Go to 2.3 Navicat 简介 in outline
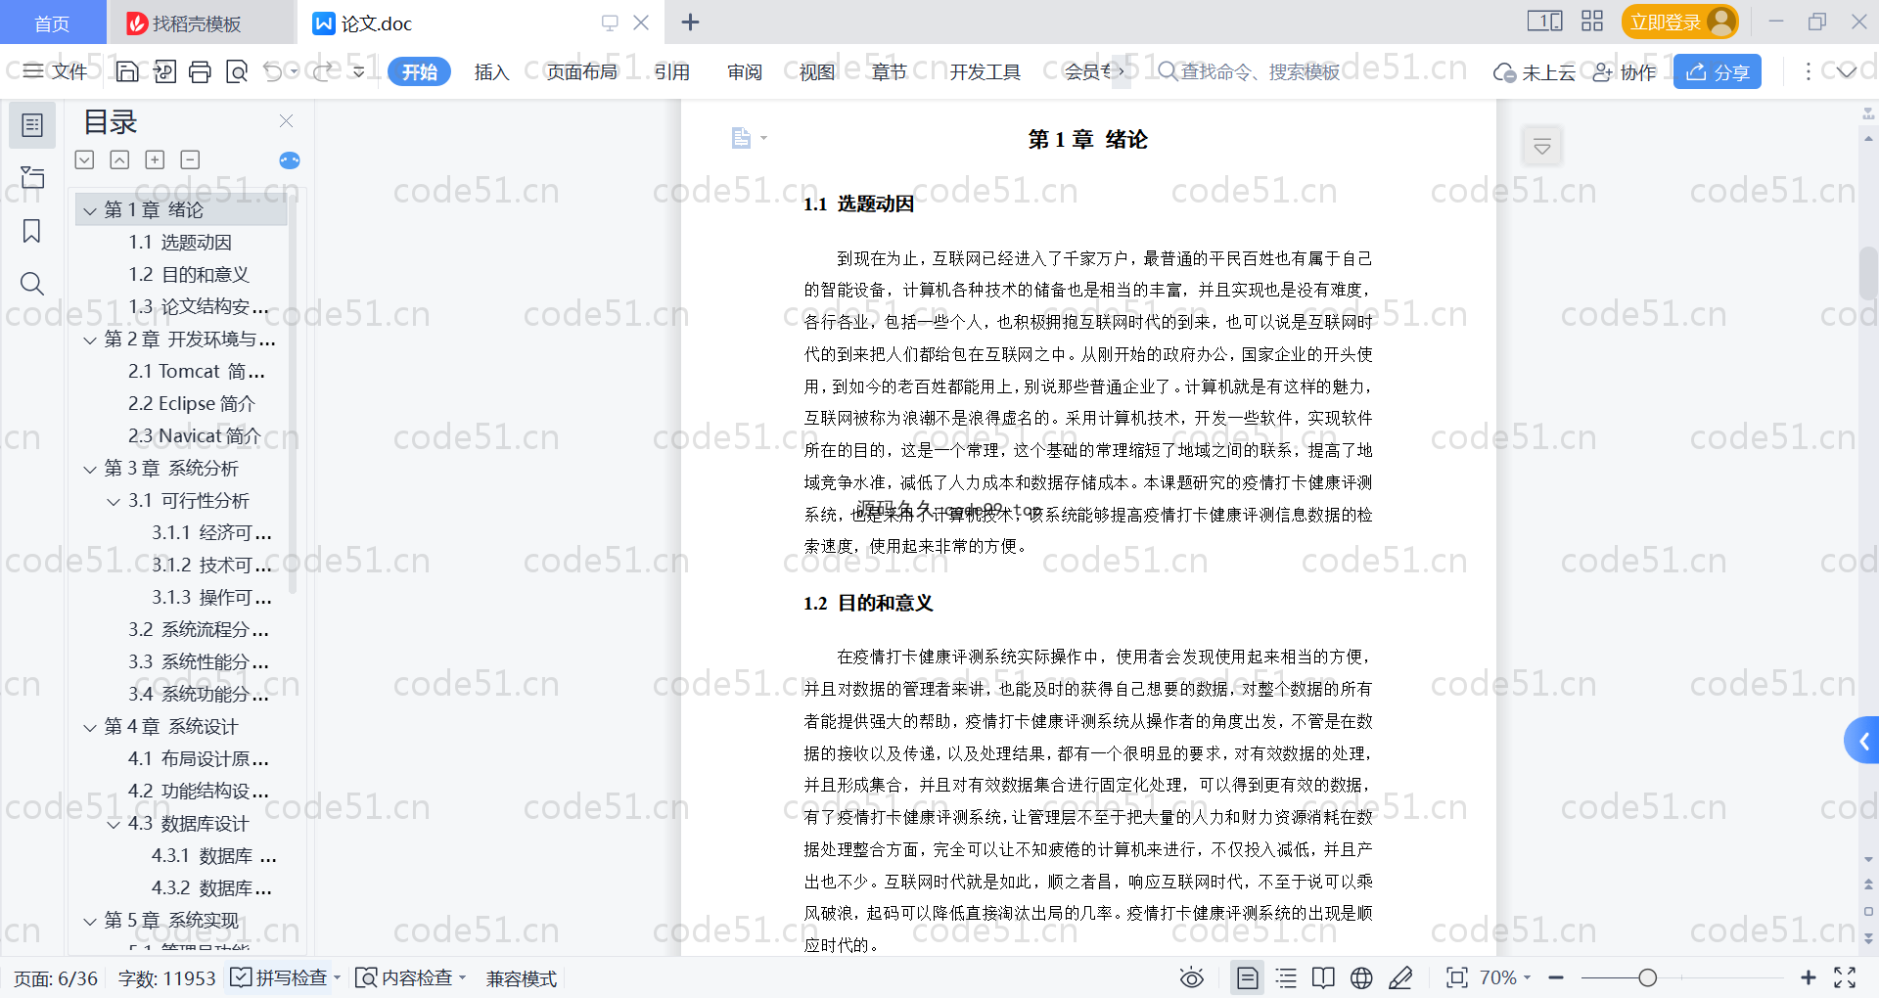The width and height of the screenshot is (1879, 998). 195,436
